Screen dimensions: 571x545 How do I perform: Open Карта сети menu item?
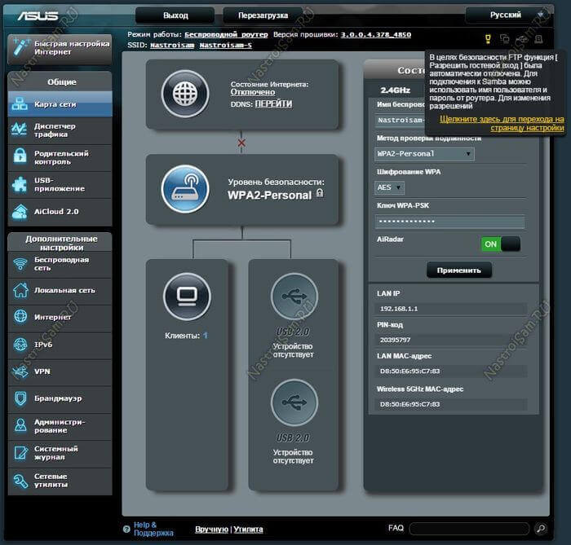(x=60, y=104)
